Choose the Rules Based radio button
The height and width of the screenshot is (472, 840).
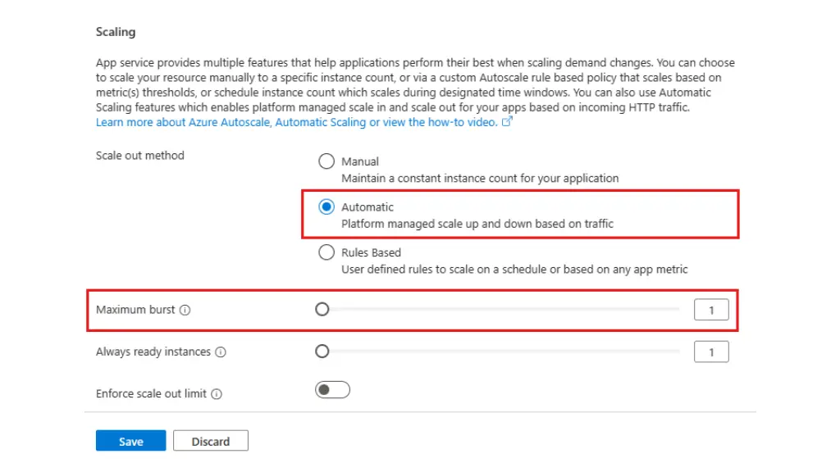pyautogui.click(x=326, y=252)
